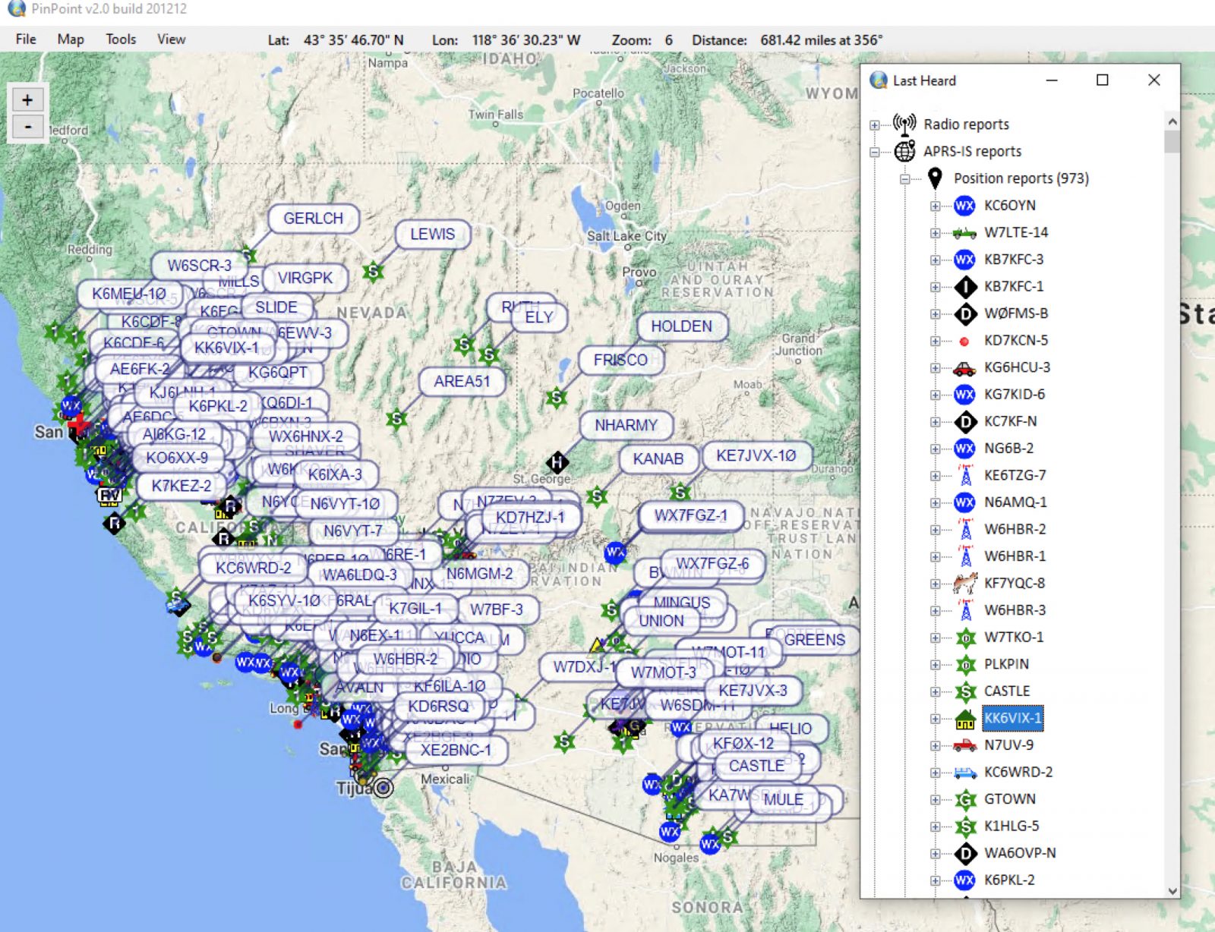Click the house icon for KK6VIX-1
The height and width of the screenshot is (932, 1215).
click(964, 718)
